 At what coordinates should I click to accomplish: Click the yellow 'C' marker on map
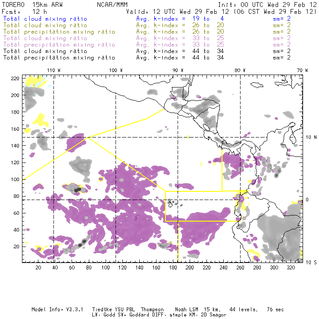pyautogui.click(x=201, y=164)
